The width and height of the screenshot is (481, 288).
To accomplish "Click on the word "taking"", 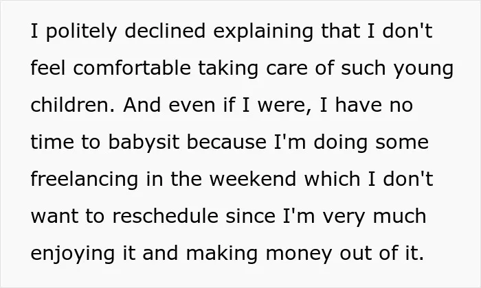I will point(228,69).
